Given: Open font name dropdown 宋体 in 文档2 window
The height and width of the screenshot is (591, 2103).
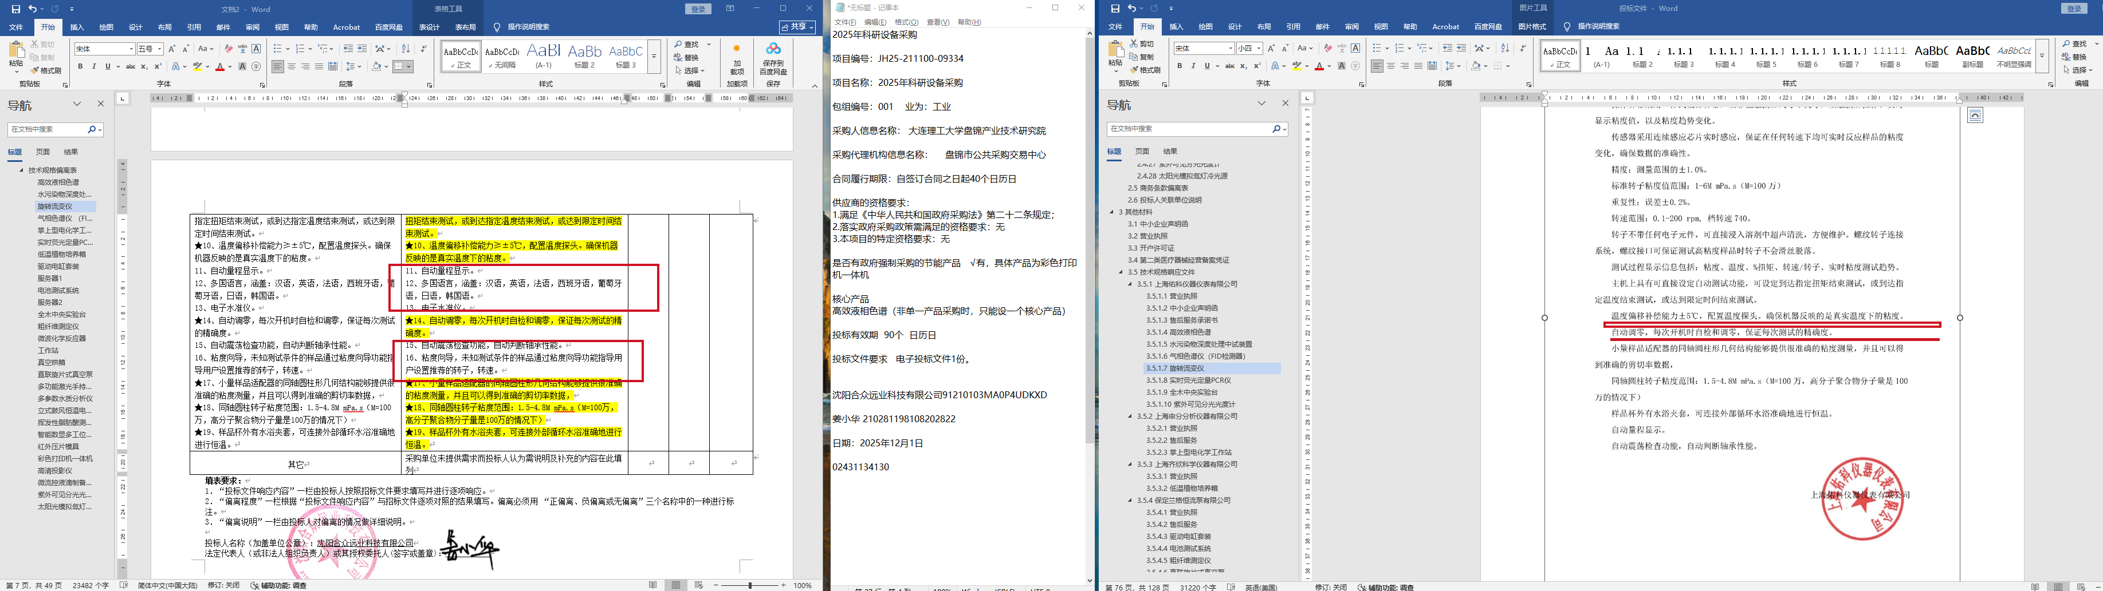Looking at the screenshot, I should pos(131,49).
